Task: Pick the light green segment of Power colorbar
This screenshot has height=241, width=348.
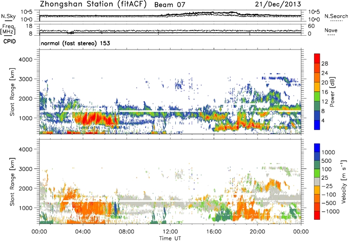Action: (317, 96)
